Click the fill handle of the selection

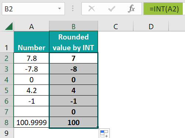click(x=97, y=127)
